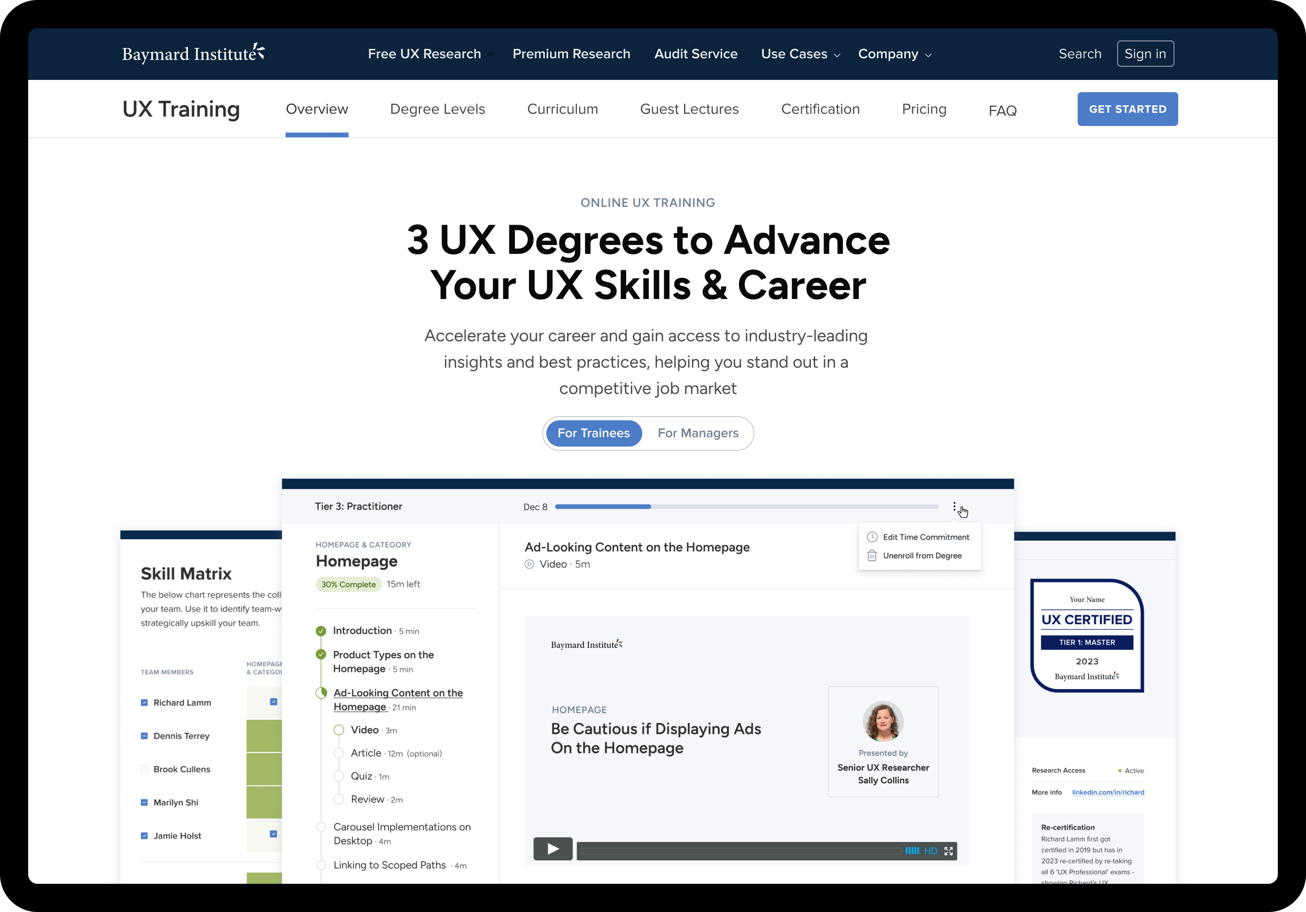The height and width of the screenshot is (912, 1306).
Task: Click the completed checkmark for Introduction
Action: 321,631
